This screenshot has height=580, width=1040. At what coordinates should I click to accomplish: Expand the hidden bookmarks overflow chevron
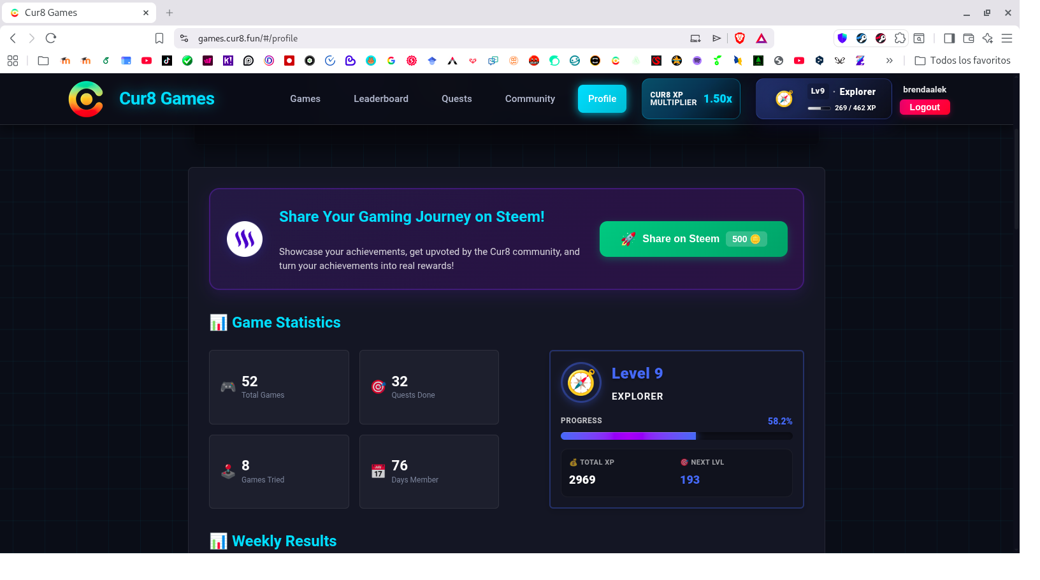coord(890,61)
